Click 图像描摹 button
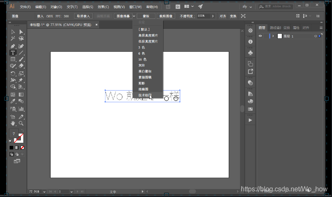 (123, 16)
